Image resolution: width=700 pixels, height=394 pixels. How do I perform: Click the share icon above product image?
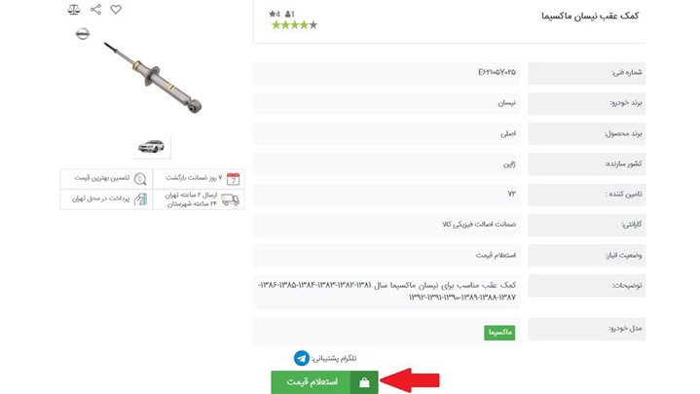click(95, 10)
